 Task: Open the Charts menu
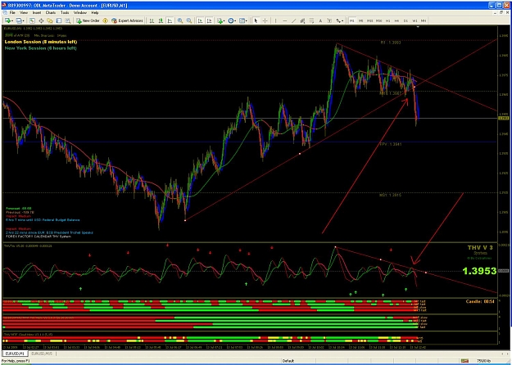(51, 12)
